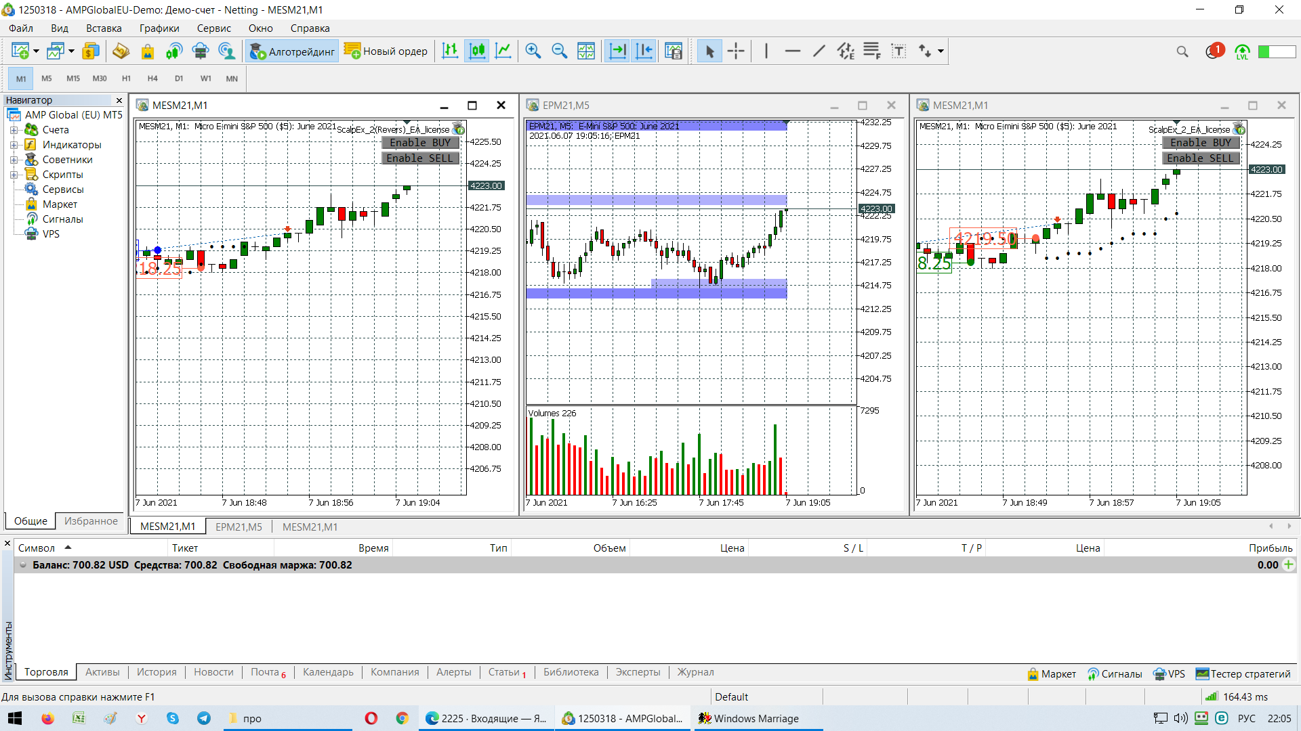Open the Графики menu
This screenshot has height=731, width=1301.
159,28
